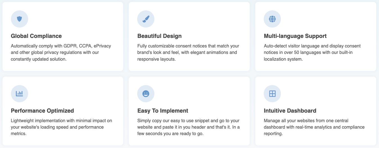This screenshot has width=379, height=148.
Task: Click the shield icon for Global Compliance
Action: point(19,19)
